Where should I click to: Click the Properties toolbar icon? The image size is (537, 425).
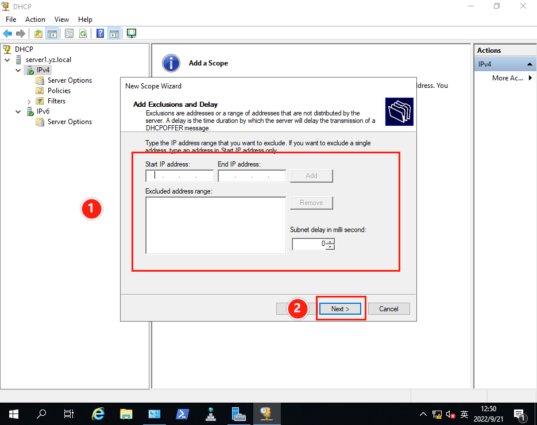tap(69, 34)
